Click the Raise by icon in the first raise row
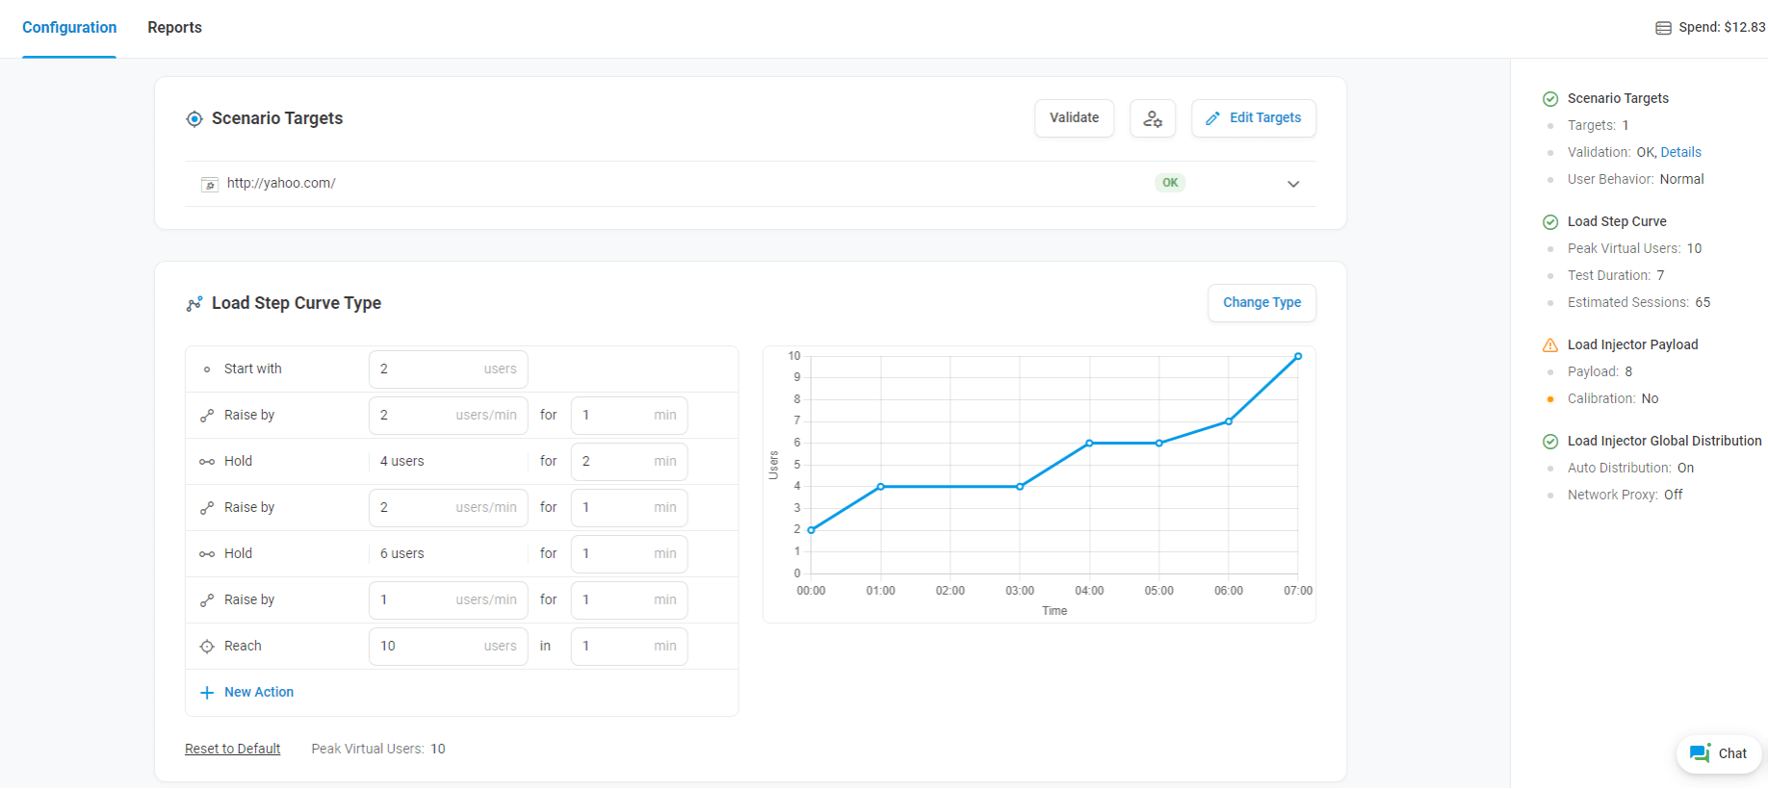The image size is (1768, 789). (x=207, y=416)
